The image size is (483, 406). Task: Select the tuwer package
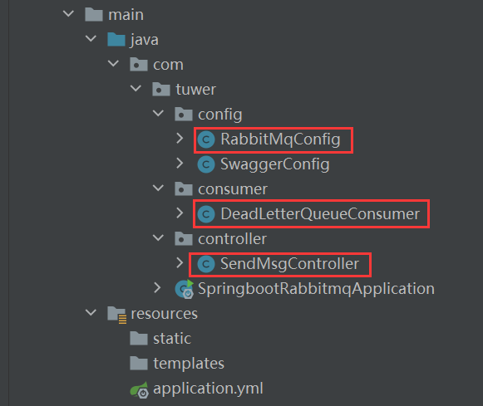coord(195,90)
